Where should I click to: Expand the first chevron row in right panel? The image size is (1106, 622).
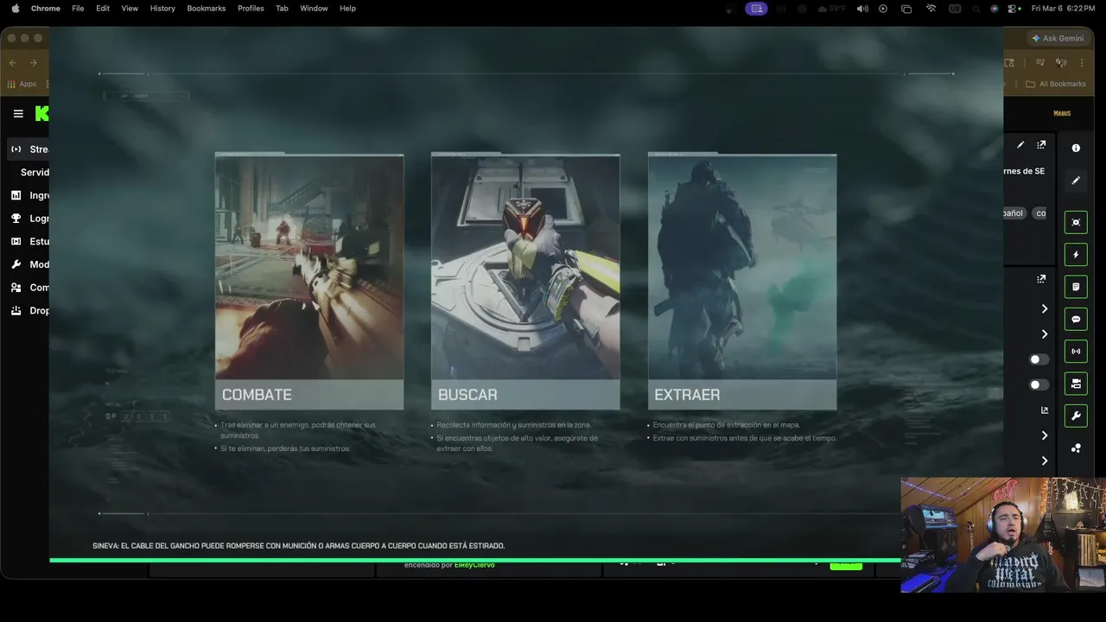[x=1044, y=309]
